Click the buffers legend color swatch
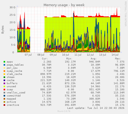The height and width of the screenshot is (114, 128). pos(4,83)
